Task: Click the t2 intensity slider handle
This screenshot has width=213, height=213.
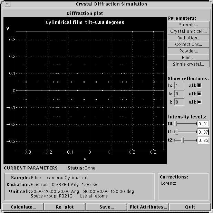Action: pos(182,140)
